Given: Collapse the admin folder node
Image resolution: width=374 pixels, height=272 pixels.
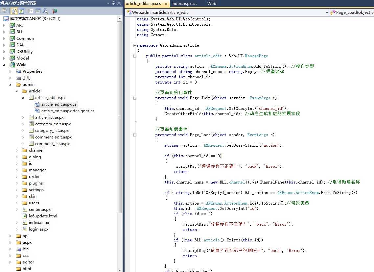Looking at the screenshot, I should [10, 85].
